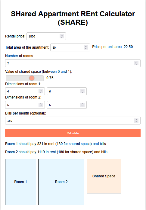Screen dimensions: 146x210
Task: Click the Rental price spinner arrows
Action: click(62, 36)
